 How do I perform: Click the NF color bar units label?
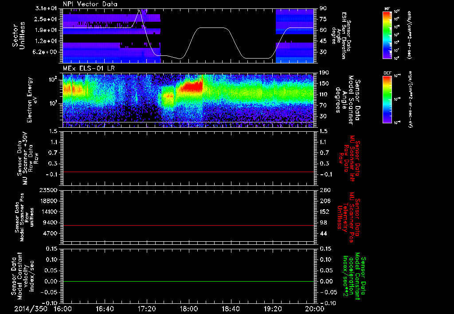[x=409, y=35]
